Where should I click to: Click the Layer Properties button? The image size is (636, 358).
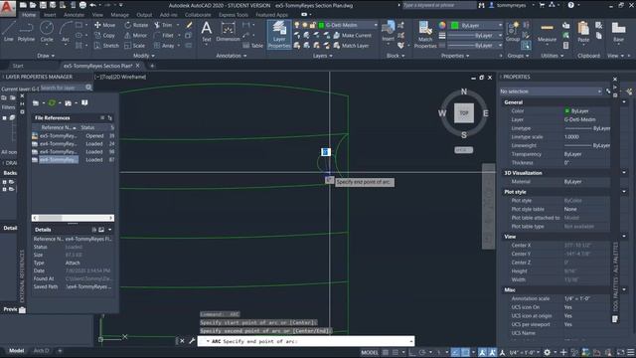coord(279,35)
